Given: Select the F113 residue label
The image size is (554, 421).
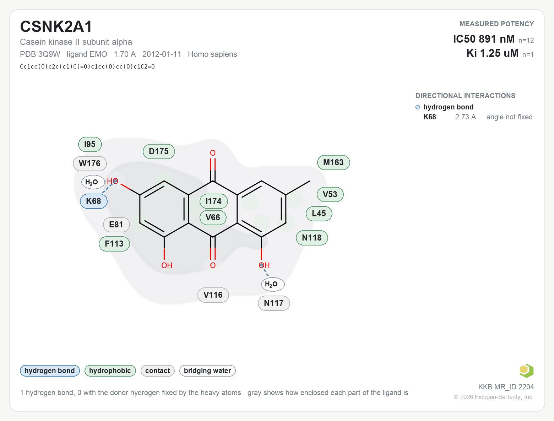Looking at the screenshot, I should pos(114,244).
